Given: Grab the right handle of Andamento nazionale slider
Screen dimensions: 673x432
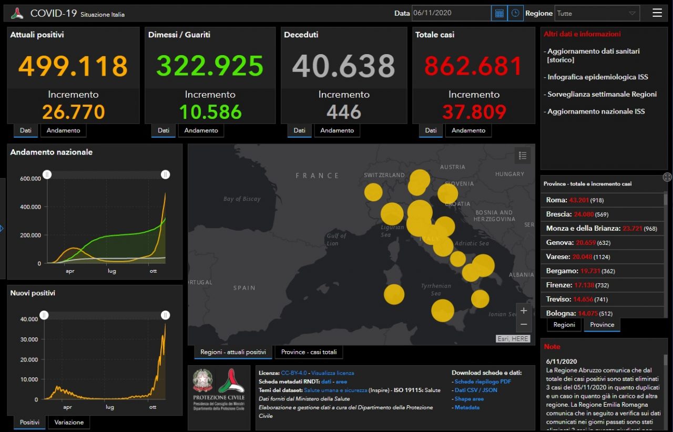Looking at the screenshot, I should click(x=166, y=174).
